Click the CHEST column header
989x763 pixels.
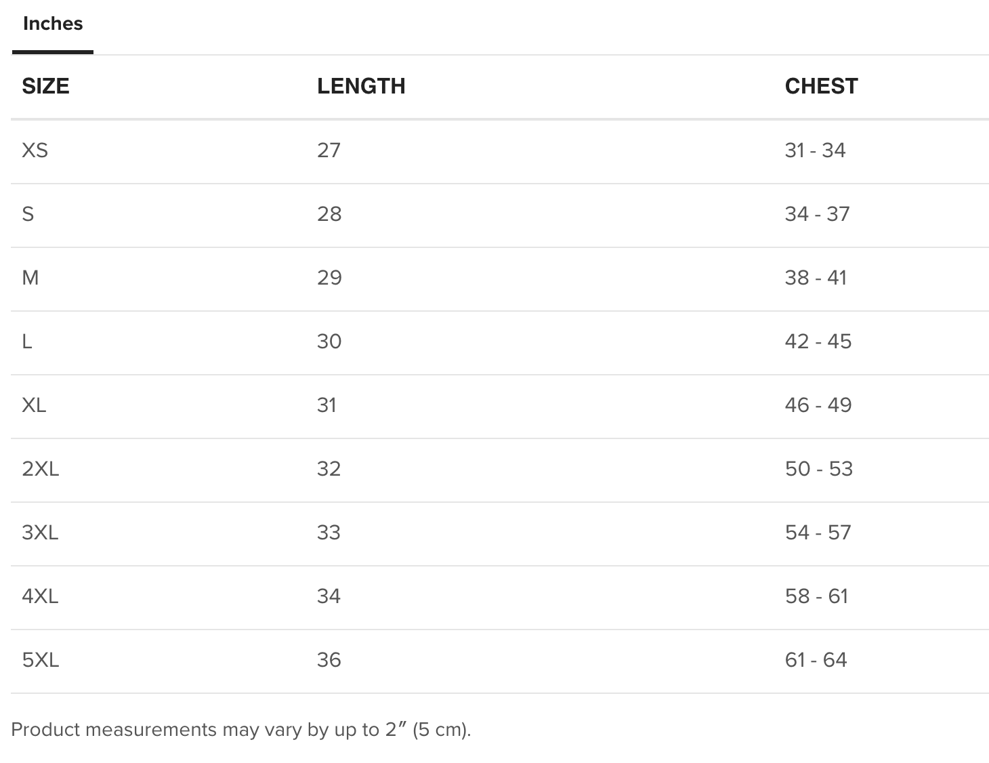point(821,86)
